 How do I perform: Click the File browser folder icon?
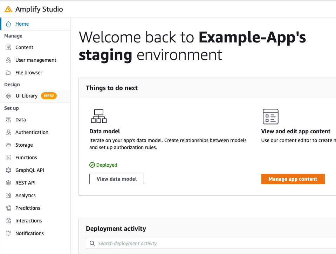[8, 73]
